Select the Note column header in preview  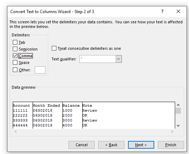pos(87,106)
